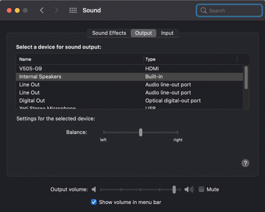Click the Type column header

click(191, 59)
